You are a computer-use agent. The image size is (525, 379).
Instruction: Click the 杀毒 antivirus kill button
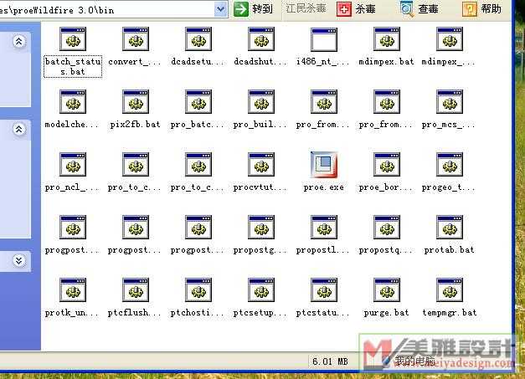(x=356, y=9)
